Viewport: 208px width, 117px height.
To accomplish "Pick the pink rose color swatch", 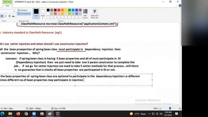I will 59,14.
